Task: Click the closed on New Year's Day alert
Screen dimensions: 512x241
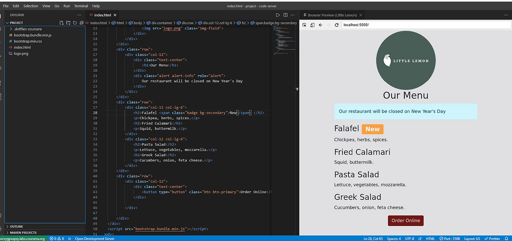Action: pos(406,111)
